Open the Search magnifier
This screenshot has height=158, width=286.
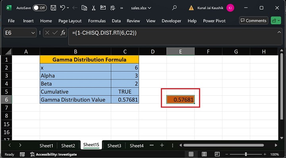coord(174,8)
